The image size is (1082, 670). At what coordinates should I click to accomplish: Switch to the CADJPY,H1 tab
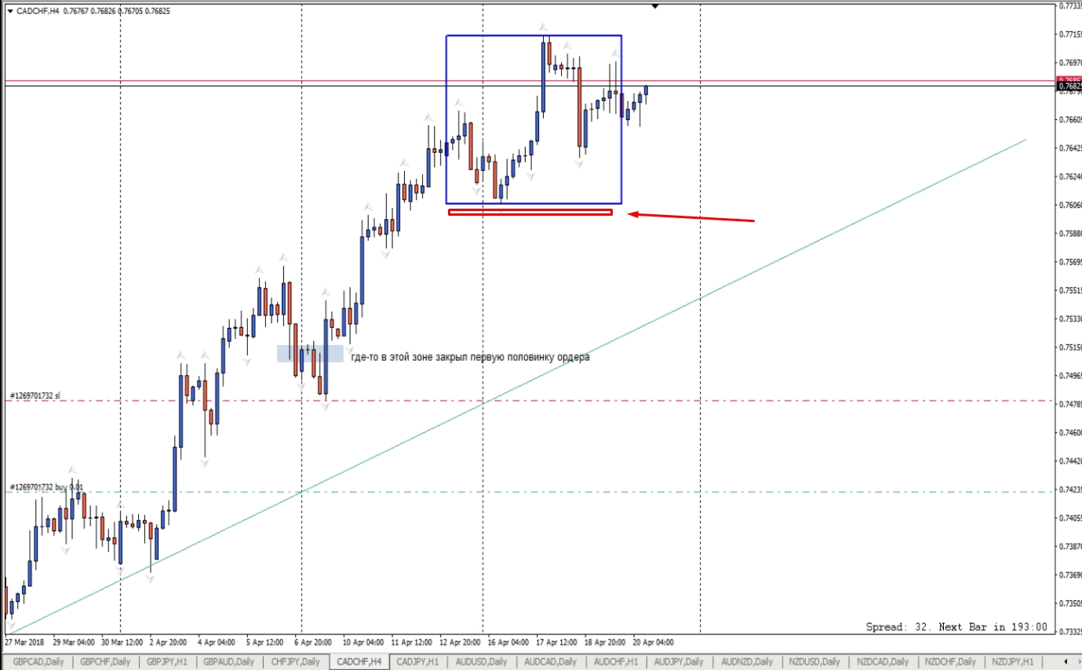(x=418, y=661)
